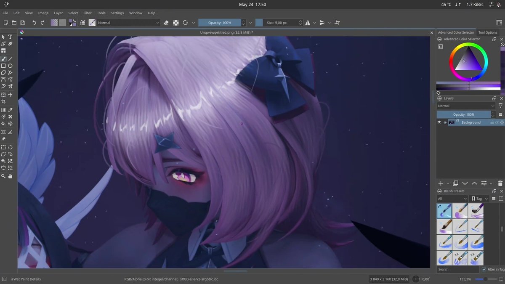Toggle vertical mirror tool
The image size is (505, 284).
tap(322, 23)
